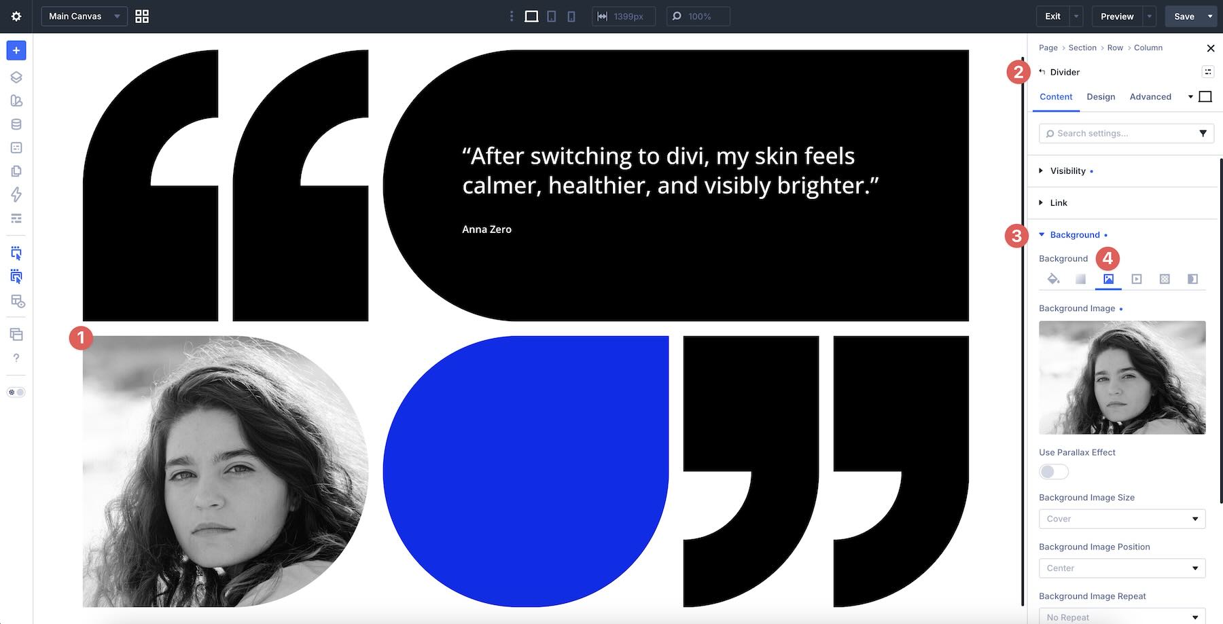The width and height of the screenshot is (1223, 624).
Task: Click the filter icon in Search settings
Action: click(1203, 134)
